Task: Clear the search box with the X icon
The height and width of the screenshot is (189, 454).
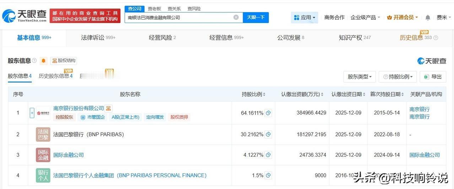Action: (236, 17)
